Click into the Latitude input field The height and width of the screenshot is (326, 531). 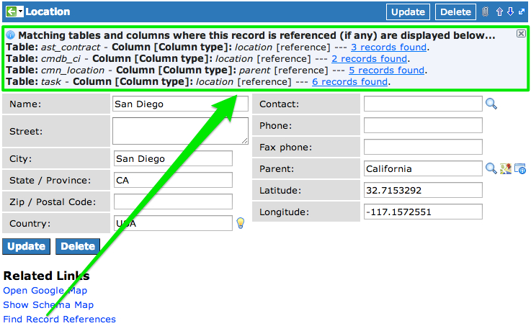point(422,191)
